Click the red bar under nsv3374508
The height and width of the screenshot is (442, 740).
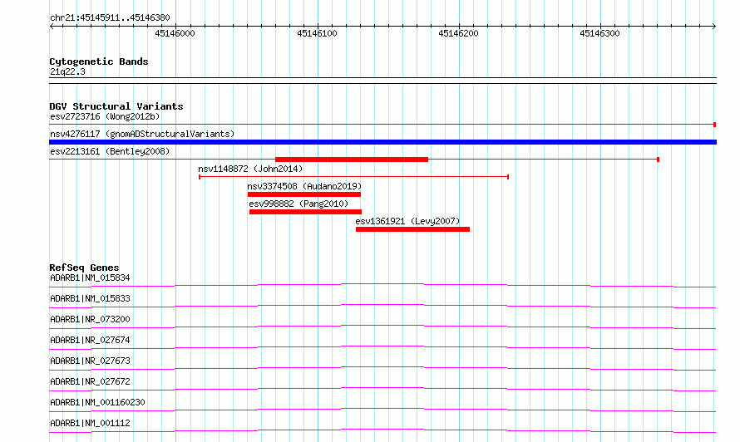(x=304, y=194)
